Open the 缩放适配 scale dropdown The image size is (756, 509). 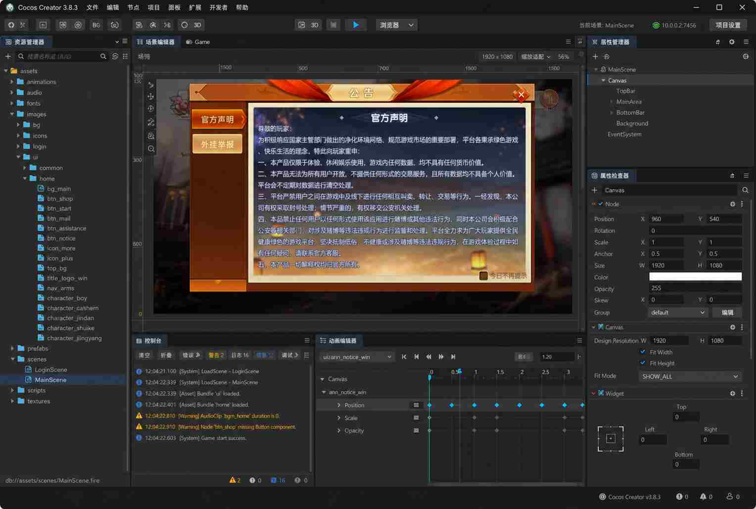[x=536, y=56]
